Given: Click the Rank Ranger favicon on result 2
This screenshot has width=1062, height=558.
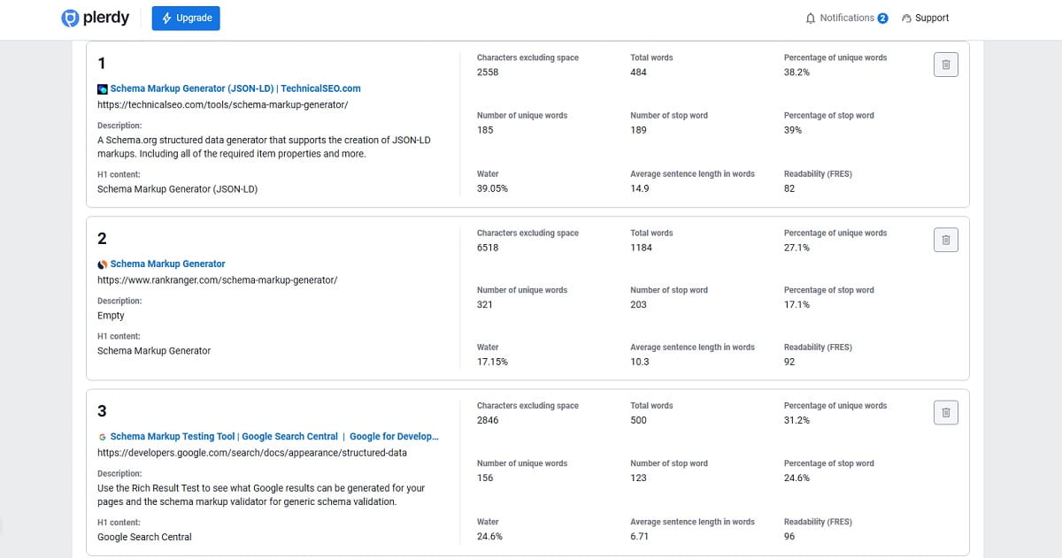Looking at the screenshot, I should pyautogui.click(x=103, y=263).
